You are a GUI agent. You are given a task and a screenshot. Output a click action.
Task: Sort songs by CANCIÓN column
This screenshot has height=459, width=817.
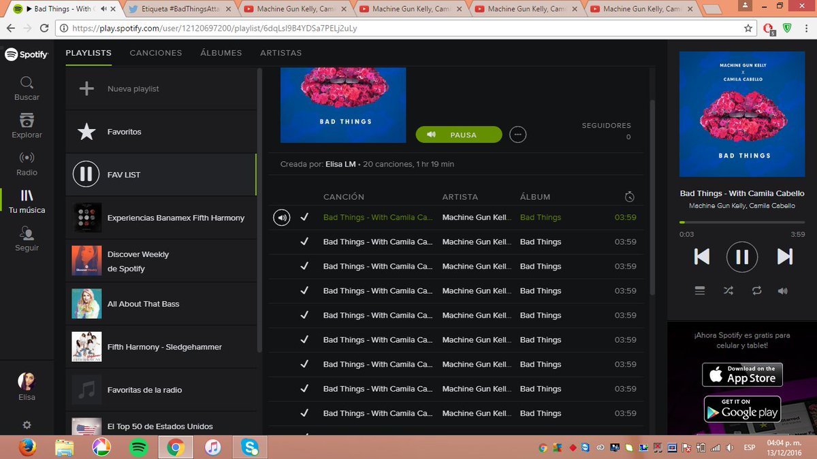(344, 197)
